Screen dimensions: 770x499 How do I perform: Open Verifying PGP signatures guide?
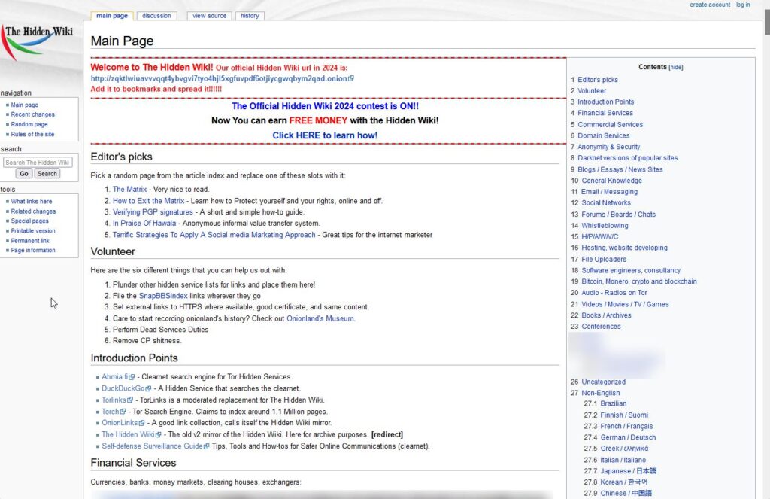coord(153,212)
